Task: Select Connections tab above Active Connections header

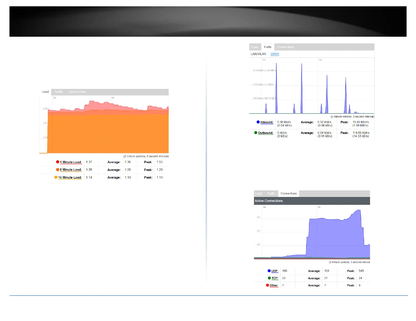Action: pyautogui.click(x=289, y=194)
